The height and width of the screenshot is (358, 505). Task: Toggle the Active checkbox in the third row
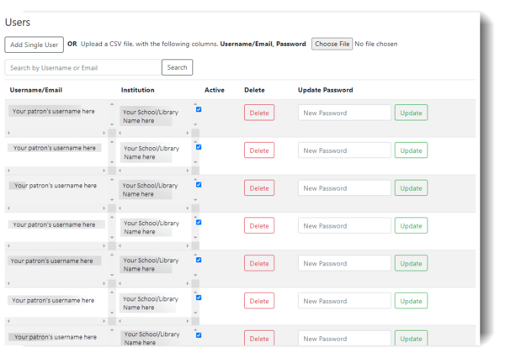[x=199, y=185]
